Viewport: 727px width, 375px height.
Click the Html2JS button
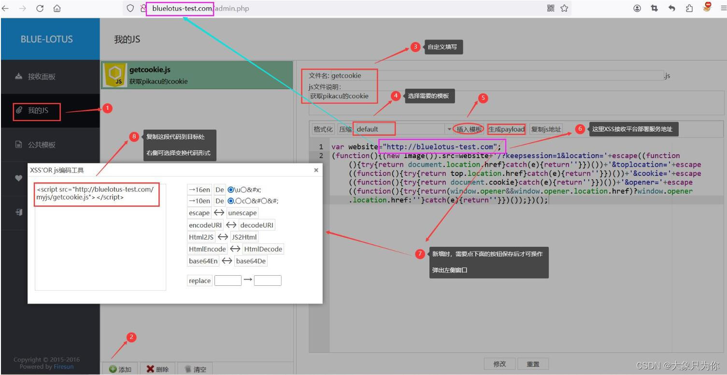201,237
